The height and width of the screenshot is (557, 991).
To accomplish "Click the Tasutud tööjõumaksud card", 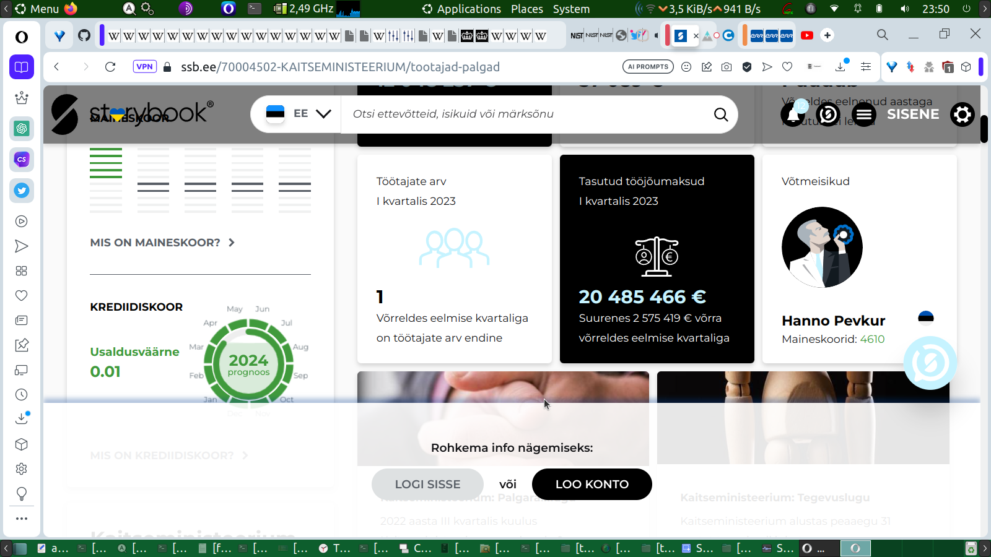I will click(657, 259).
